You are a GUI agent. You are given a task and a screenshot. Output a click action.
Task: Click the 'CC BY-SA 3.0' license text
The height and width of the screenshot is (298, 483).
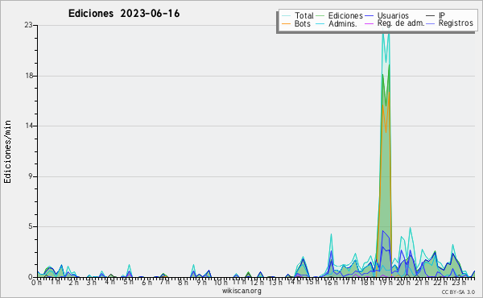coord(458,292)
